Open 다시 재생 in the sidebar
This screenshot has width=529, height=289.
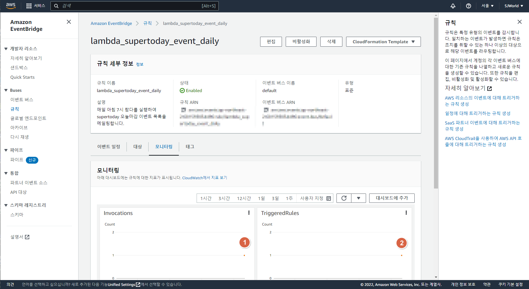click(20, 137)
